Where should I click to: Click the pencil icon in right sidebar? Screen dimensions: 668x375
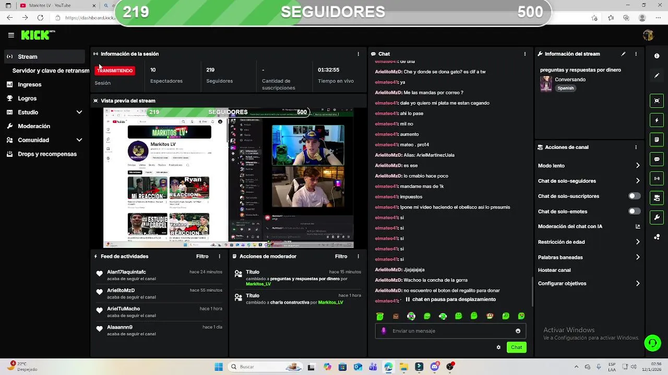click(657, 76)
